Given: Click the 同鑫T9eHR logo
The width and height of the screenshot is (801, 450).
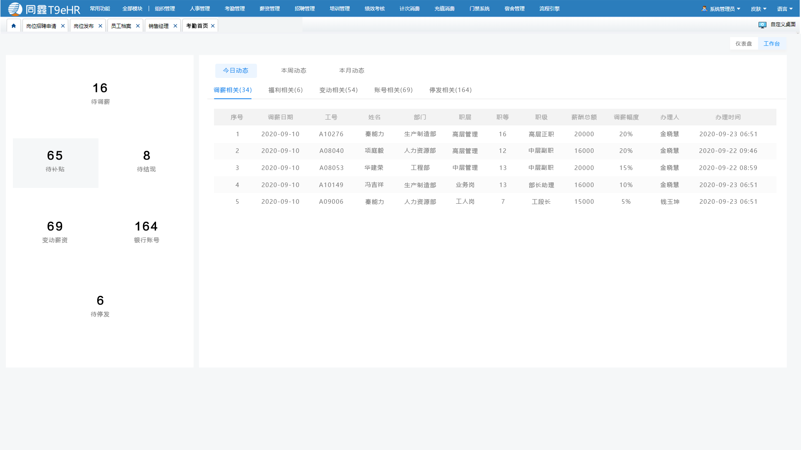Looking at the screenshot, I should point(44,9).
